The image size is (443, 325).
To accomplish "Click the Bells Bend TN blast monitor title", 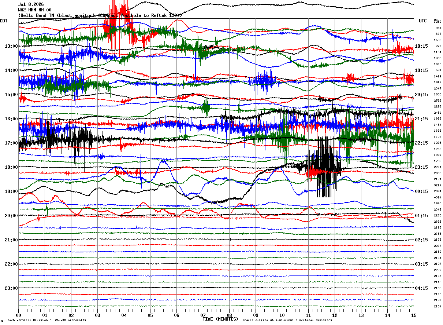I will [x=100, y=15].
